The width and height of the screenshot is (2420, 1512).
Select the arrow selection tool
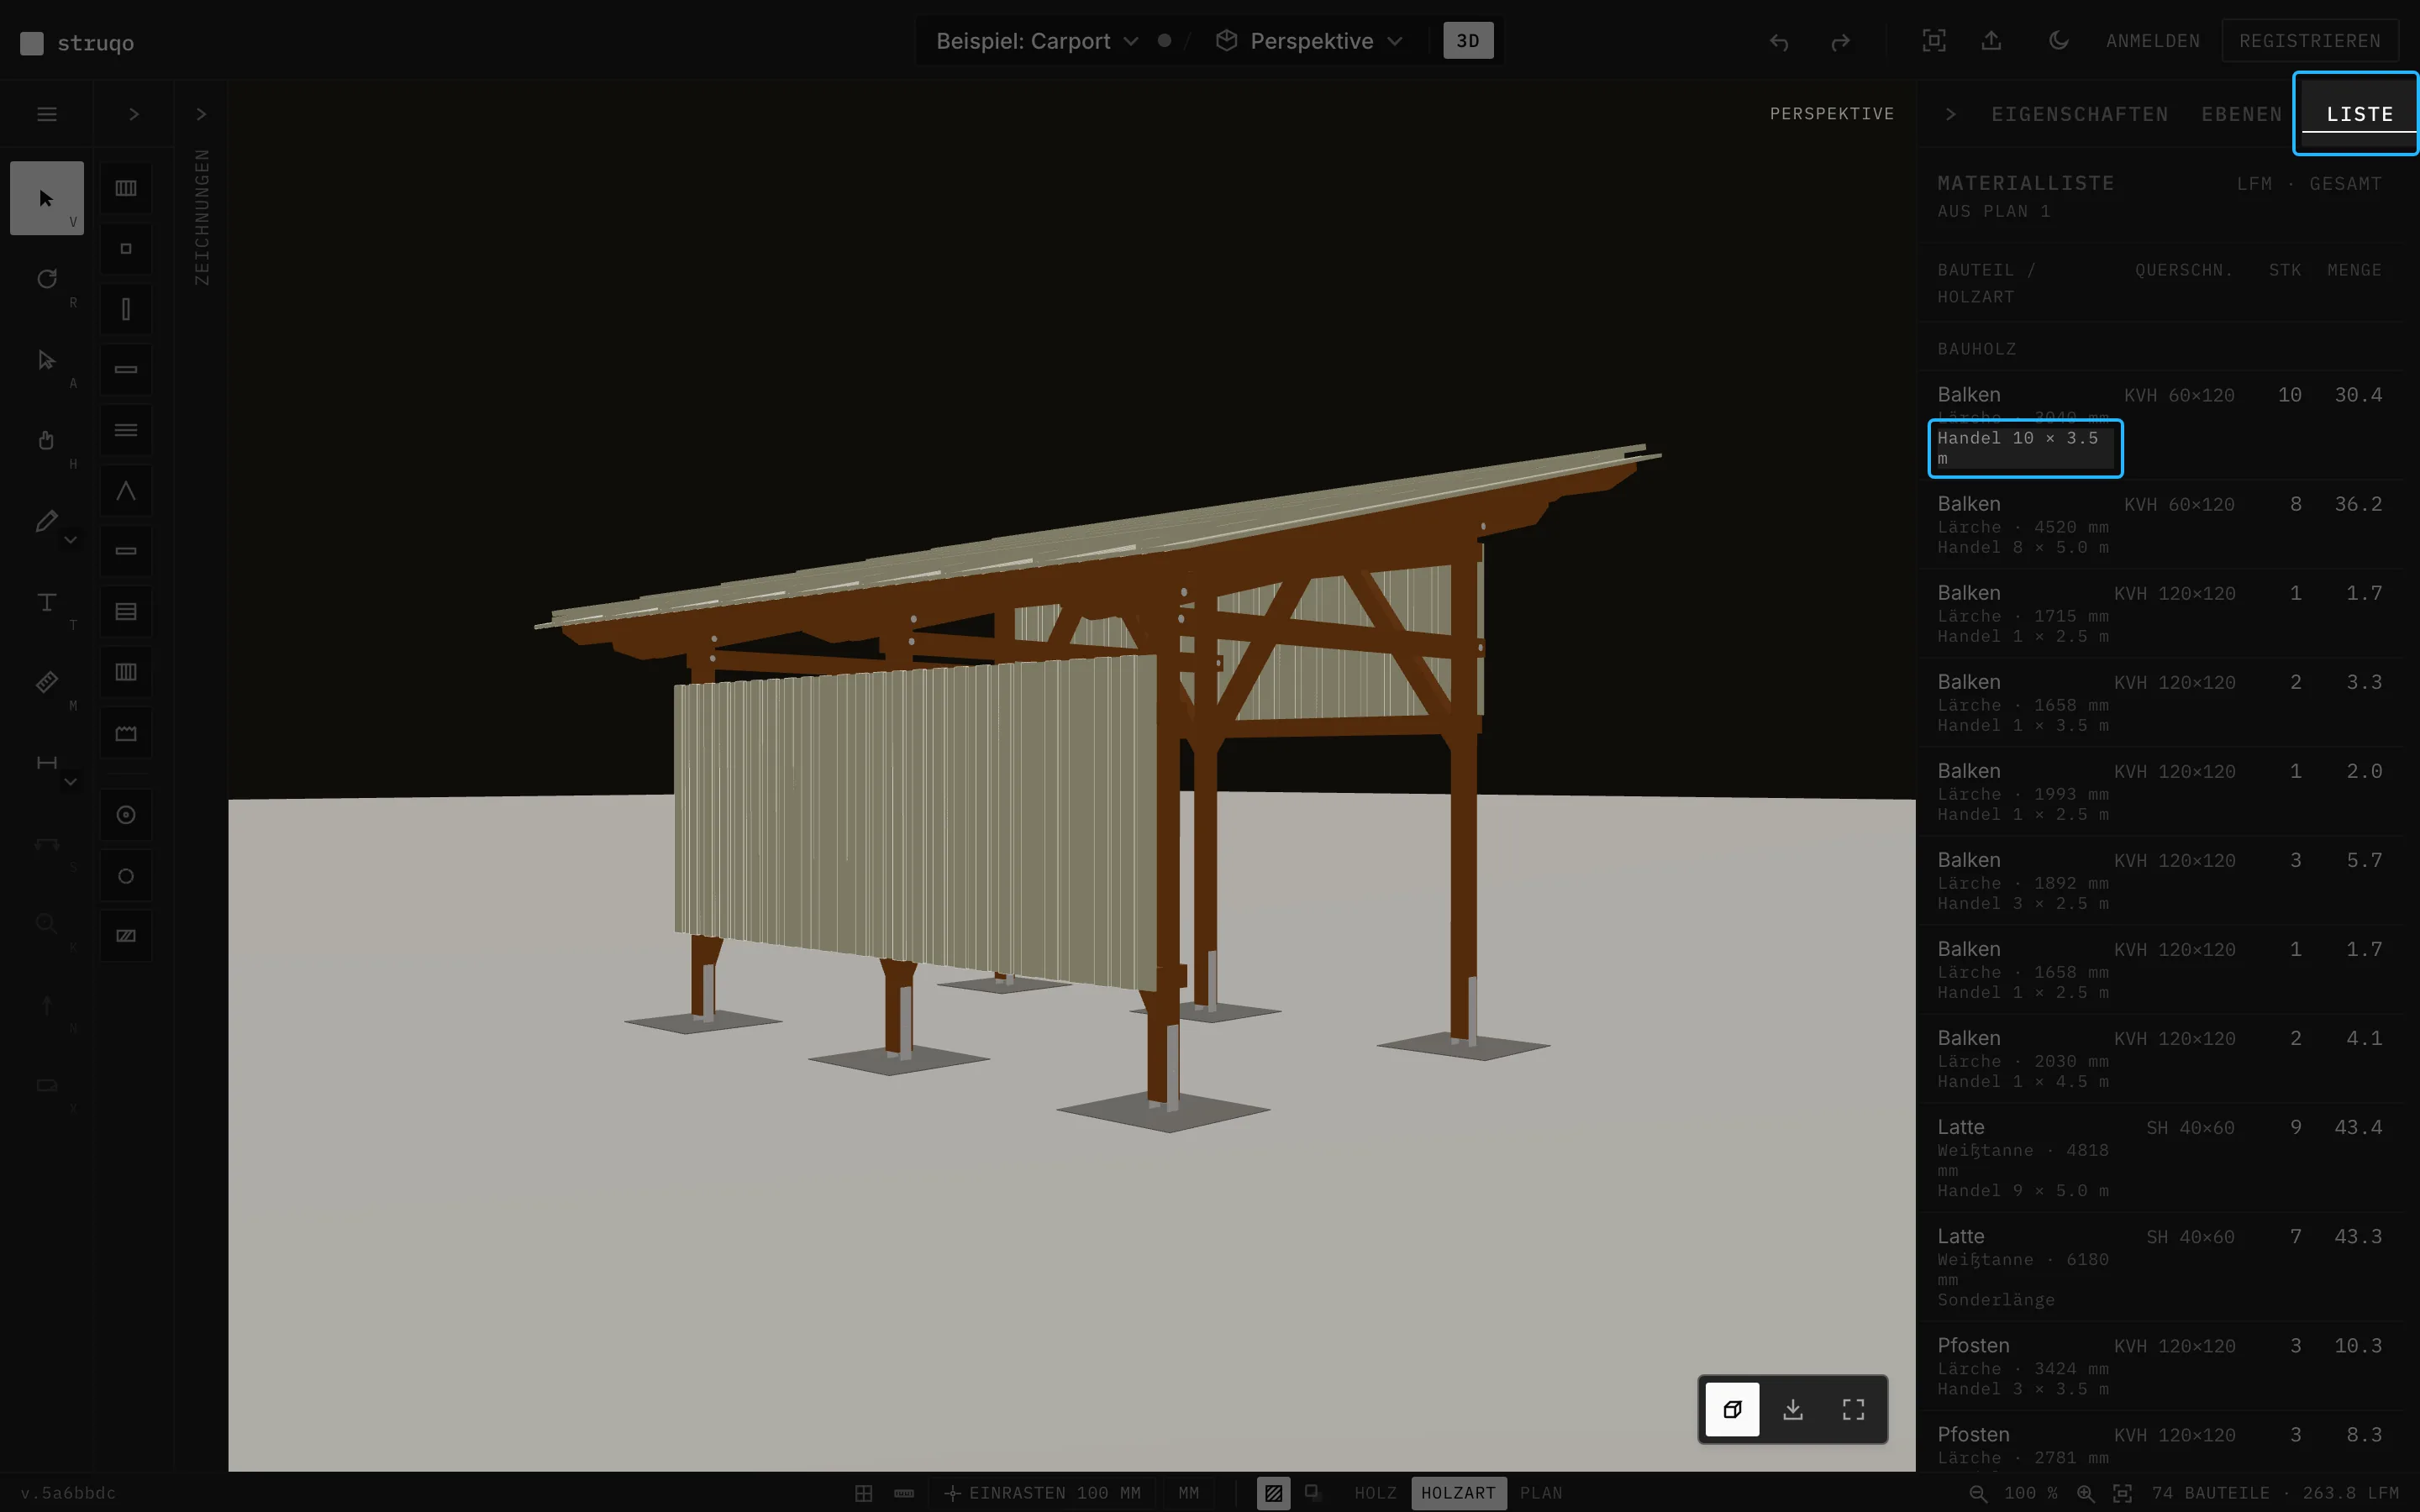46,198
